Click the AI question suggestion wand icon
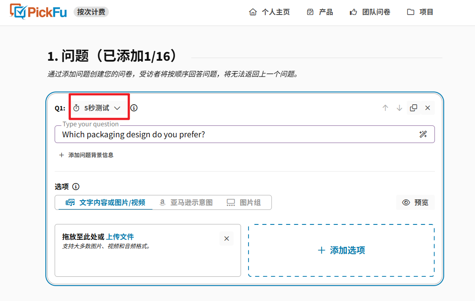The width and height of the screenshot is (475, 301). coord(423,134)
